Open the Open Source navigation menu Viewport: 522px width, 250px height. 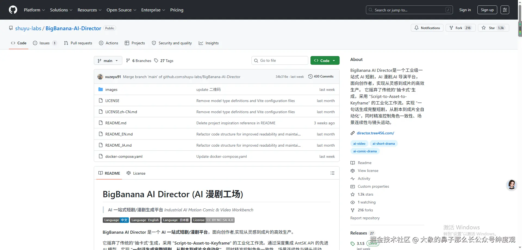pos(121,10)
